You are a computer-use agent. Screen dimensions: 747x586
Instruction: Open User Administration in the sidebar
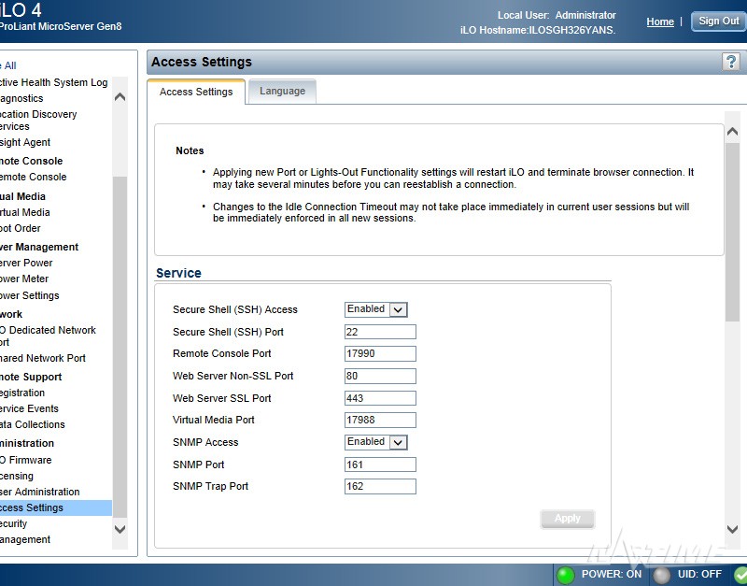pos(39,492)
